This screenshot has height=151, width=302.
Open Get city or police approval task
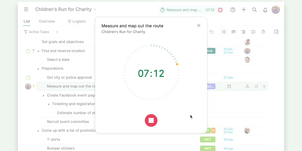pos(70,78)
